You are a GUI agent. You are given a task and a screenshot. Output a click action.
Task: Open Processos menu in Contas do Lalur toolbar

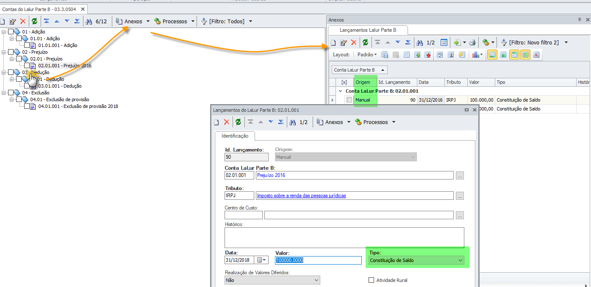(175, 21)
